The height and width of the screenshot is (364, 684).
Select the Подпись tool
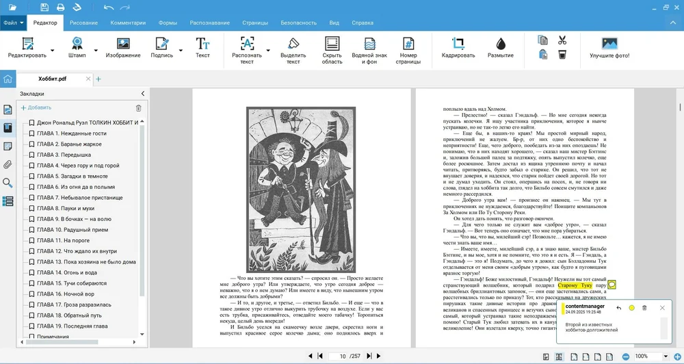pos(162,48)
